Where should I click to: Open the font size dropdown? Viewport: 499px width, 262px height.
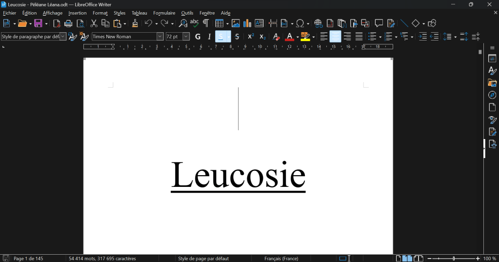(x=186, y=37)
